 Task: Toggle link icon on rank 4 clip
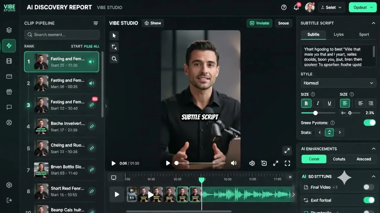click(x=92, y=126)
